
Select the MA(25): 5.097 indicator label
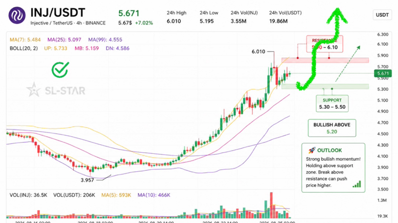tap(64, 40)
